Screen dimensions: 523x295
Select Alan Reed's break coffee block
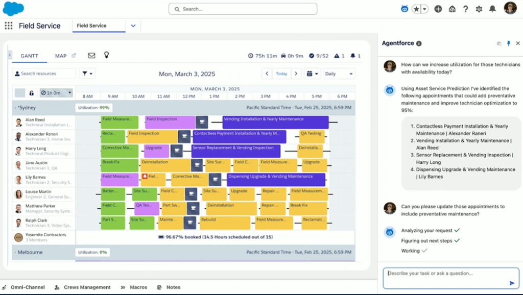tap(202, 122)
